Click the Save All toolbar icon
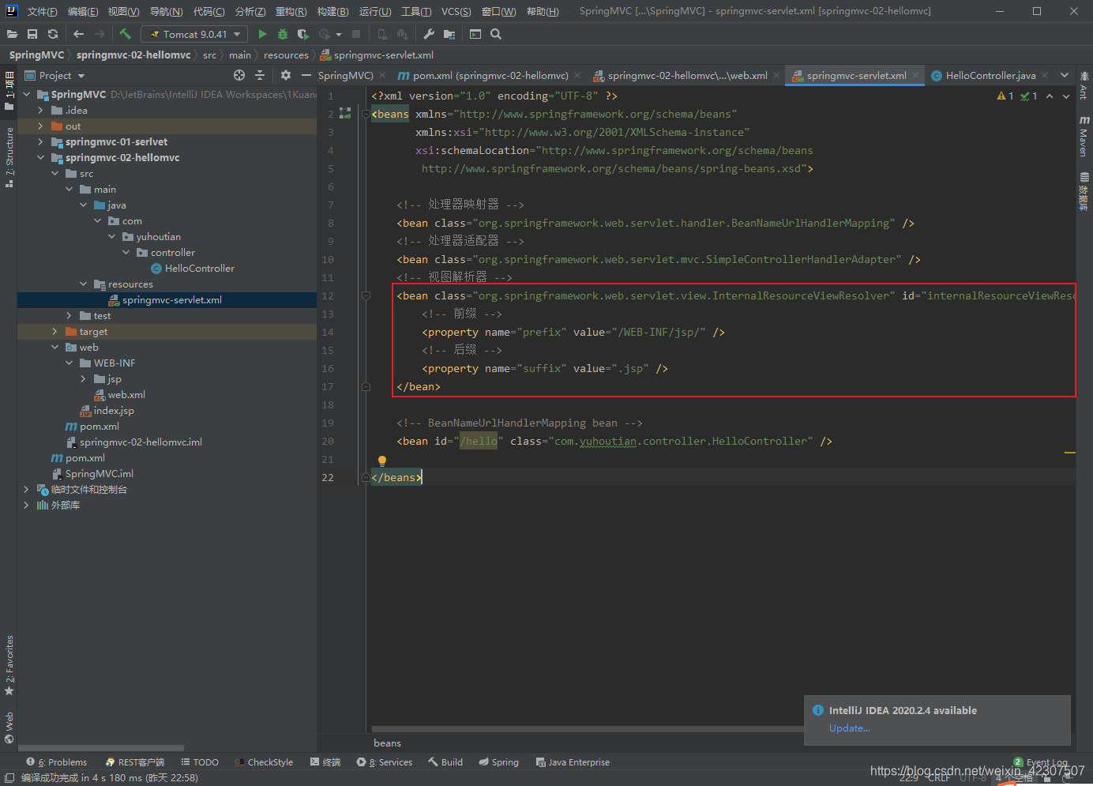This screenshot has width=1093, height=786. pyautogui.click(x=32, y=34)
